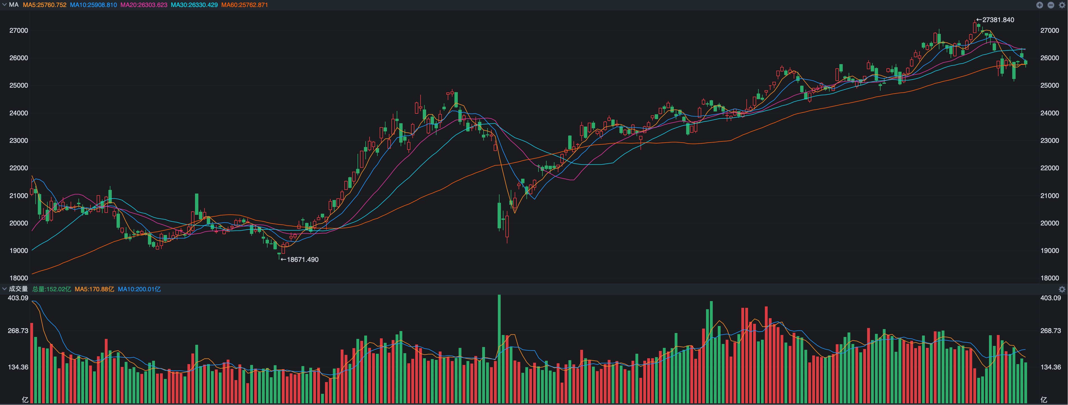Collapse the MA indicator chevron
This screenshot has height=405, width=1068.
[x=4, y=4]
